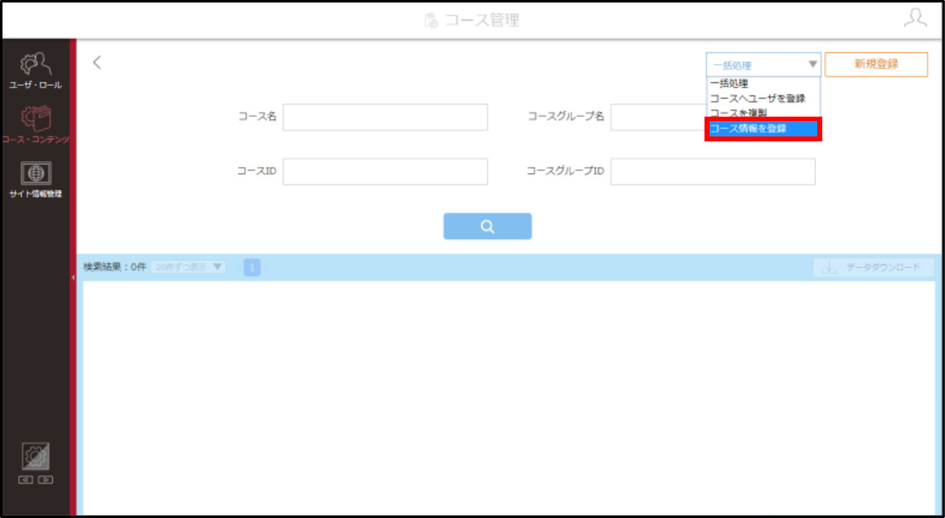Open サイト情報管理 globe icon

click(37, 173)
